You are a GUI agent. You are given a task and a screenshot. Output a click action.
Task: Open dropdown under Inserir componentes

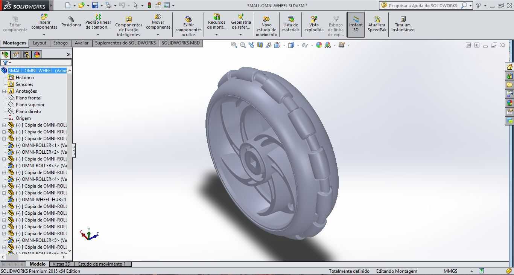click(x=44, y=35)
